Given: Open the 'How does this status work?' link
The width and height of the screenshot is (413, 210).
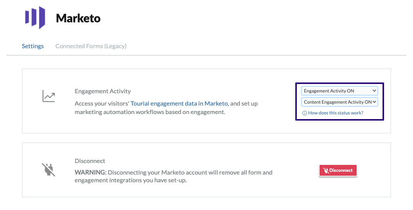Looking at the screenshot, I should pyautogui.click(x=335, y=113).
